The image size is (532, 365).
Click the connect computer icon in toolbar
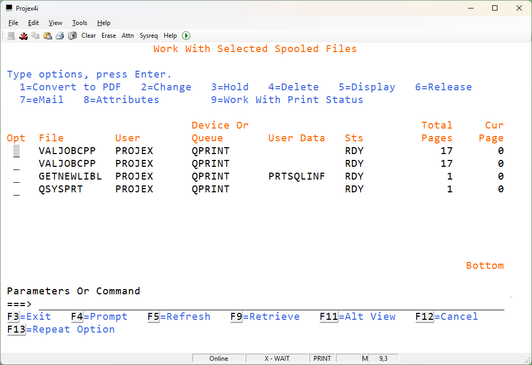[x=11, y=36]
